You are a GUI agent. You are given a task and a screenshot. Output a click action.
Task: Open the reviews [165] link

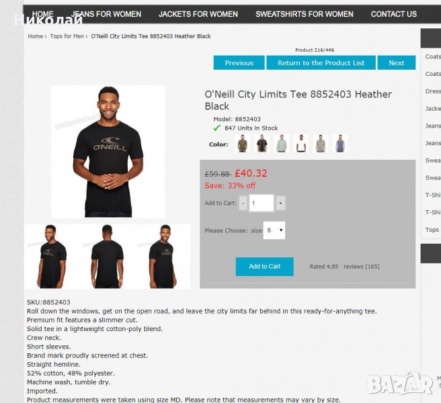tap(362, 267)
